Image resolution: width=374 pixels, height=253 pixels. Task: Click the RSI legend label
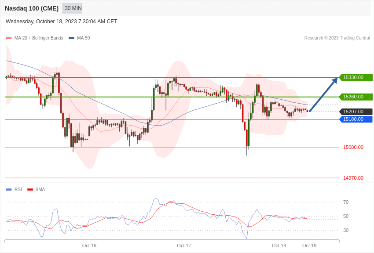point(18,189)
